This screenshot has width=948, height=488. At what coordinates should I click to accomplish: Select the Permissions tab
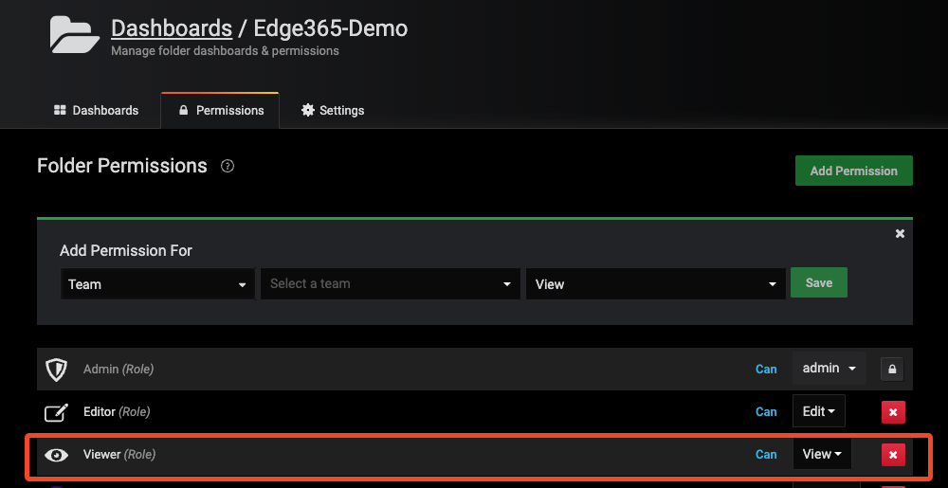pos(220,110)
